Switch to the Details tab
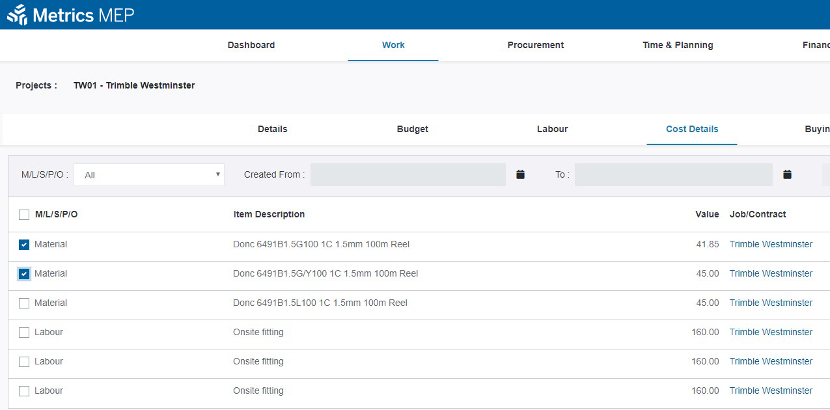 pos(272,129)
